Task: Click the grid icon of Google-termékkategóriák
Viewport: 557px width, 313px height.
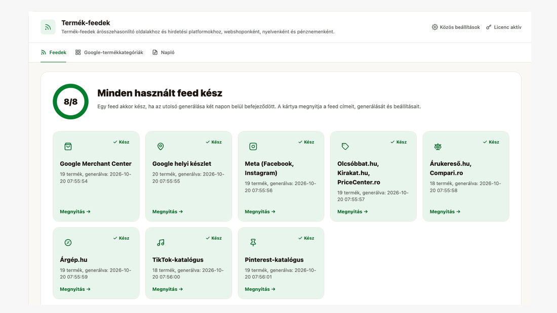Action: (78, 52)
